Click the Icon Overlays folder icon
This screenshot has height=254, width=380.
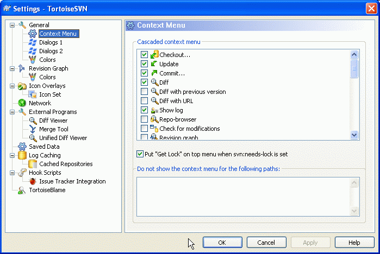[x=22, y=86]
